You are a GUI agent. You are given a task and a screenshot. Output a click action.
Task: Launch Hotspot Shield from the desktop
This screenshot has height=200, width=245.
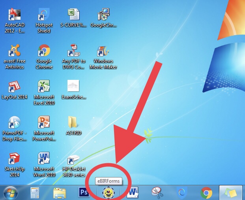44,15
